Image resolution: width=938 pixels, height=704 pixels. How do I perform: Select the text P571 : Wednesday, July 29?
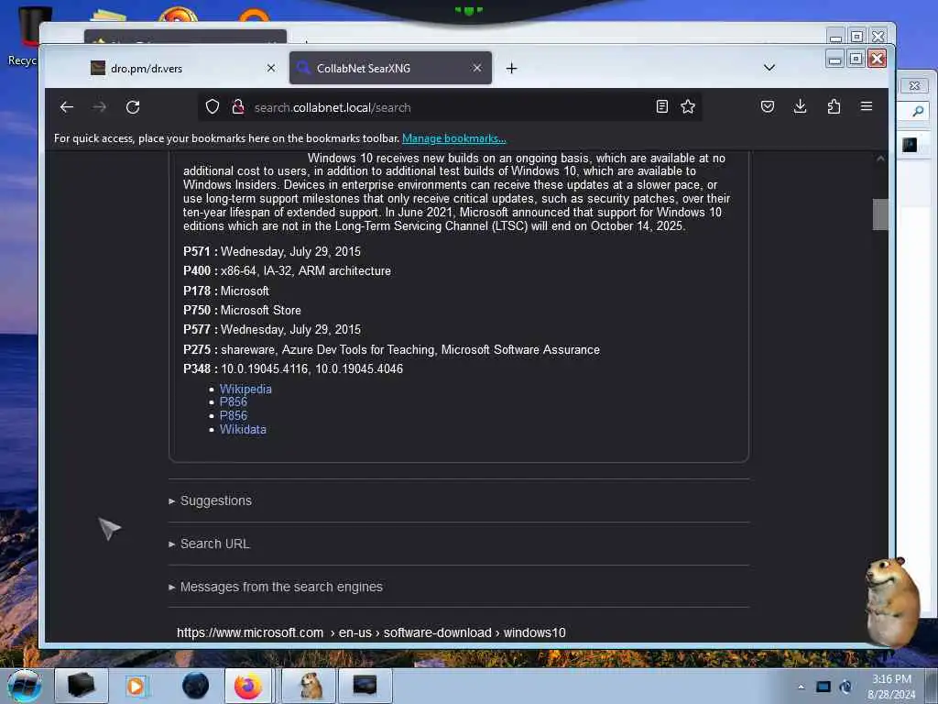point(257,251)
